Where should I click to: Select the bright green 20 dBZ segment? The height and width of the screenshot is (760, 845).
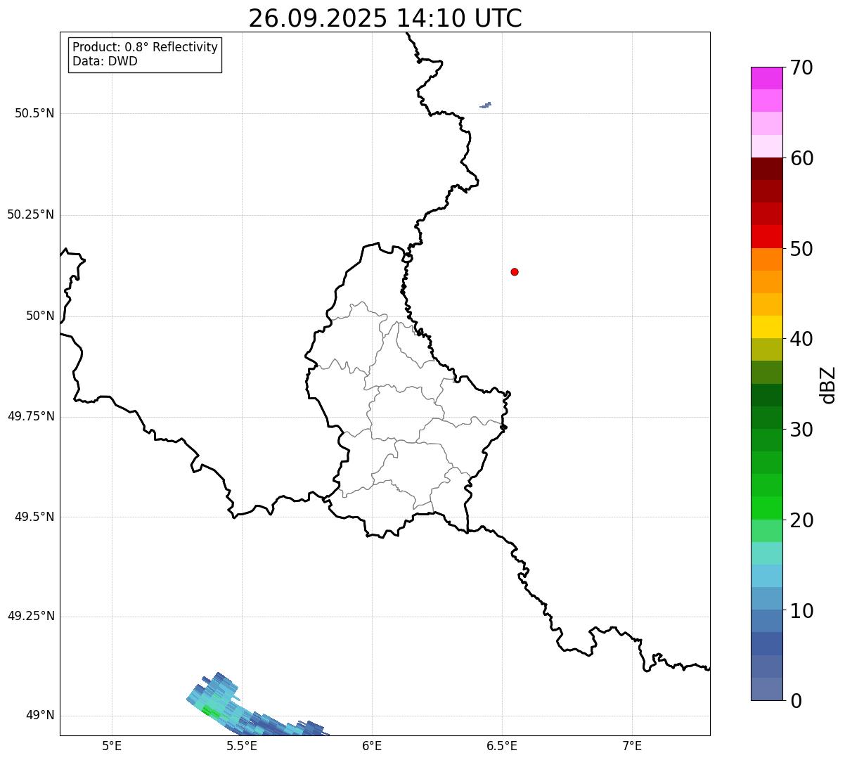pos(766,508)
